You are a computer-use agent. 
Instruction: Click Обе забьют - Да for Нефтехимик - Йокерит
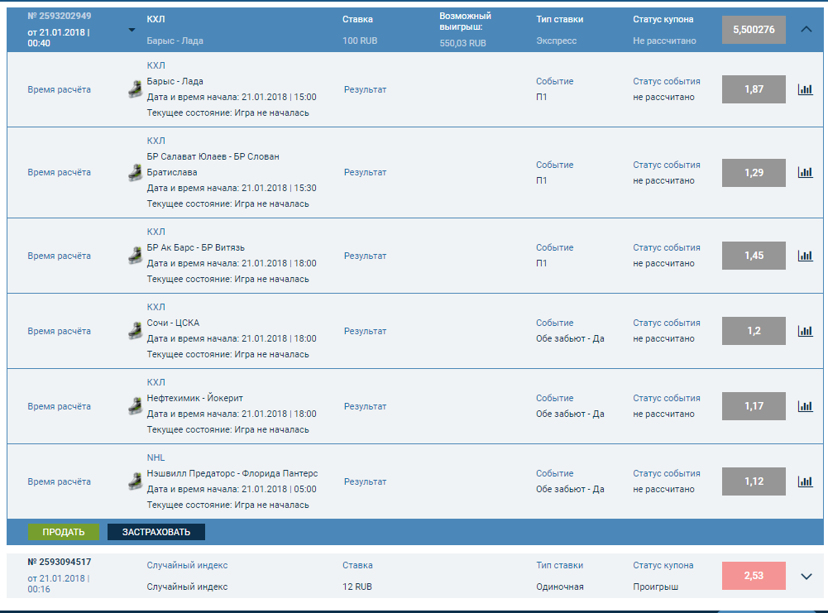click(x=570, y=414)
